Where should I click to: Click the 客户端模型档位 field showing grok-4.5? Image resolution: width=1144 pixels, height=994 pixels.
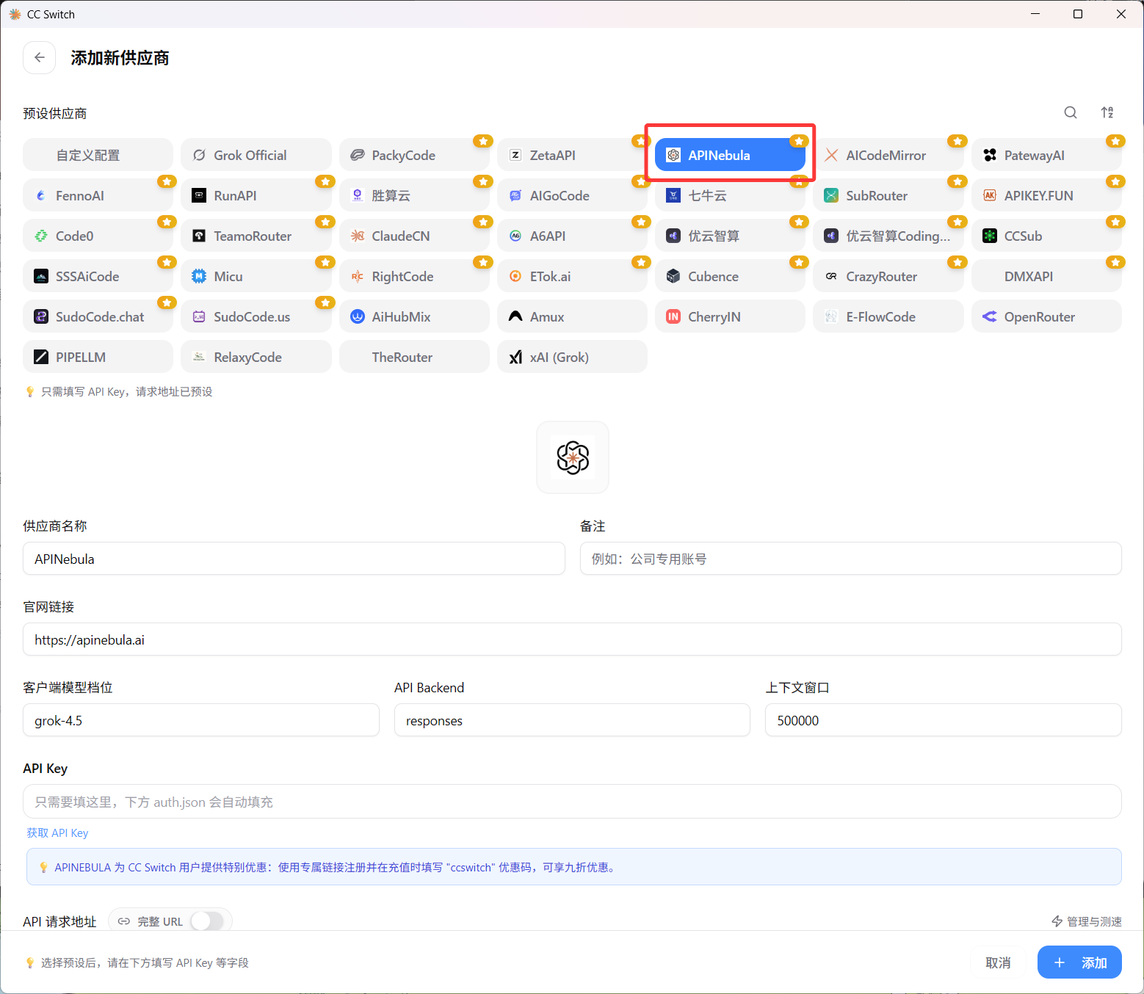coord(201,720)
